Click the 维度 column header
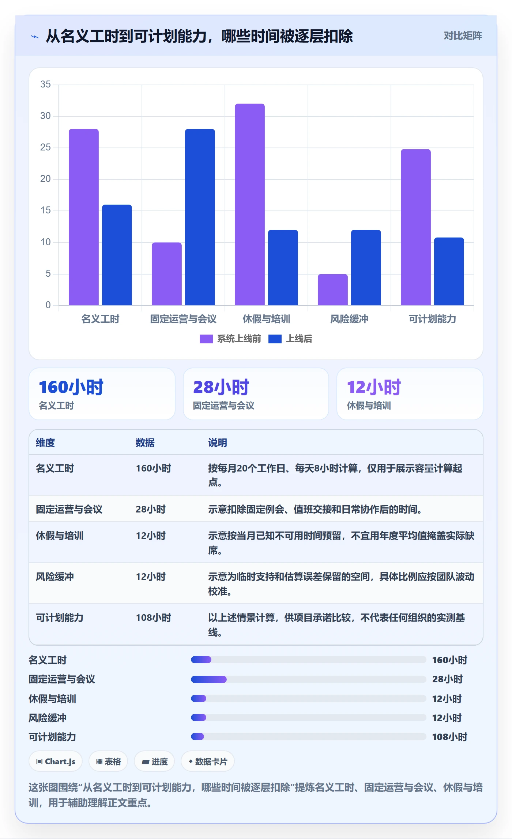 (x=45, y=443)
